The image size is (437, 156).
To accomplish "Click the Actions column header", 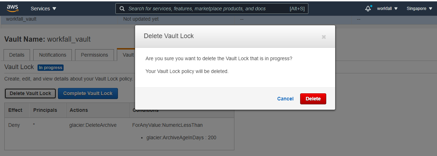I will point(79,110).
